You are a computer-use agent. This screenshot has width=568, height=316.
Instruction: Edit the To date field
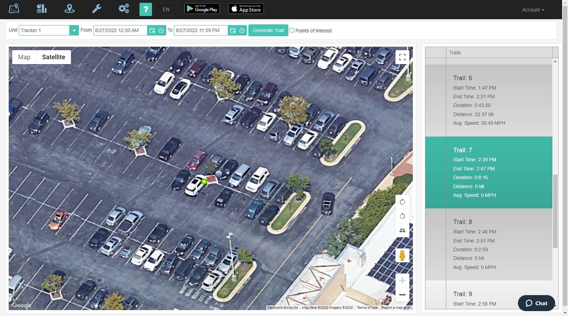tap(201, 30)
